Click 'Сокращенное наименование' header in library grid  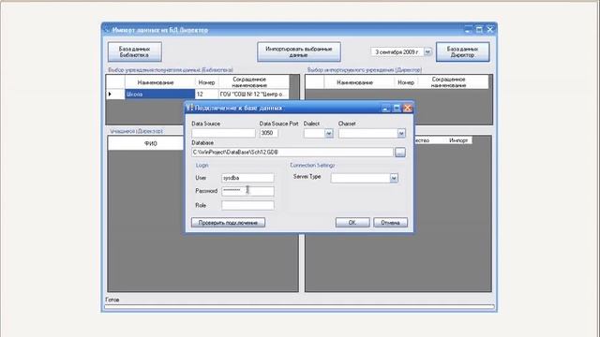[249, 82]
